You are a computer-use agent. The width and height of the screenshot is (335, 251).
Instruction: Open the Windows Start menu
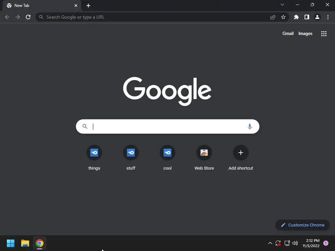(10, 243)
